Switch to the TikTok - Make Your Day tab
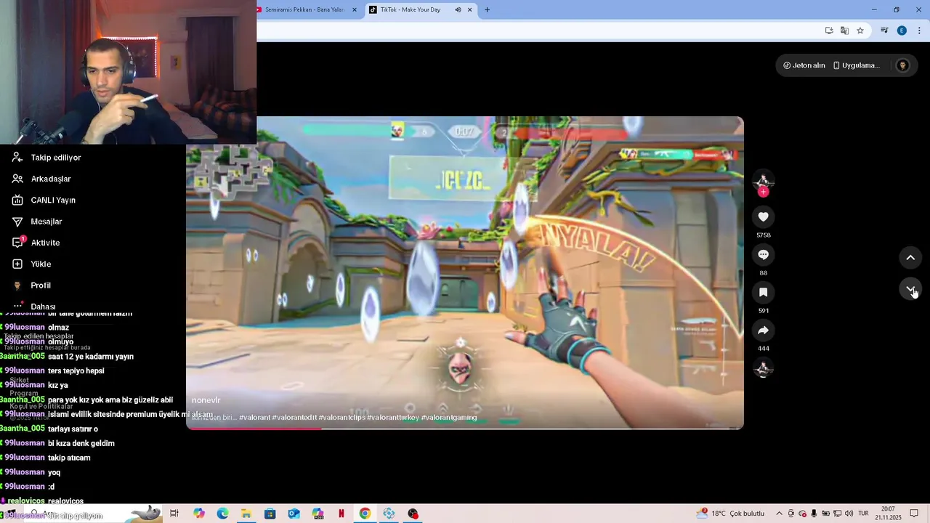The image size is (930, 523). coord(409,9)
